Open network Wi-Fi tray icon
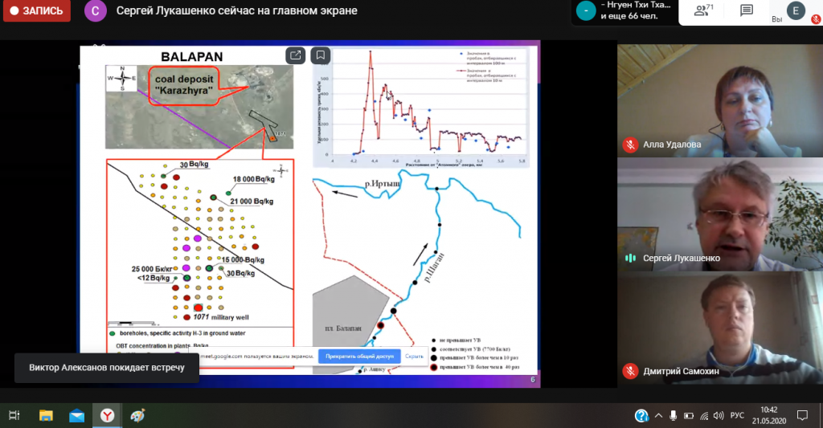 click(x=704, y=416)
